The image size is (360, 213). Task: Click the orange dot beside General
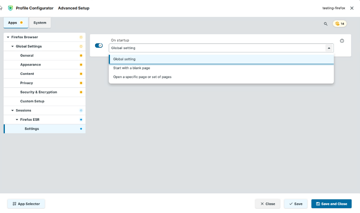[81, 56]
